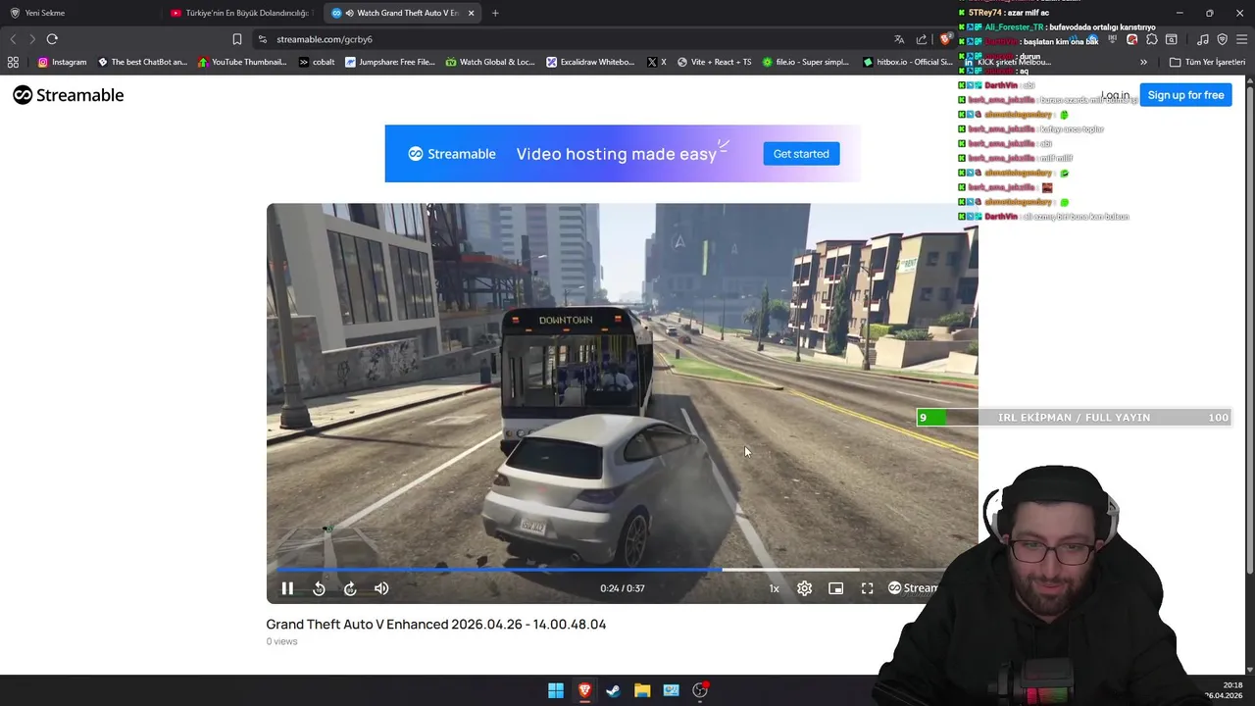Viewport: 1255px width, 706px height.
Task: Open The best ChatBot bookmark
Action: 142,62
